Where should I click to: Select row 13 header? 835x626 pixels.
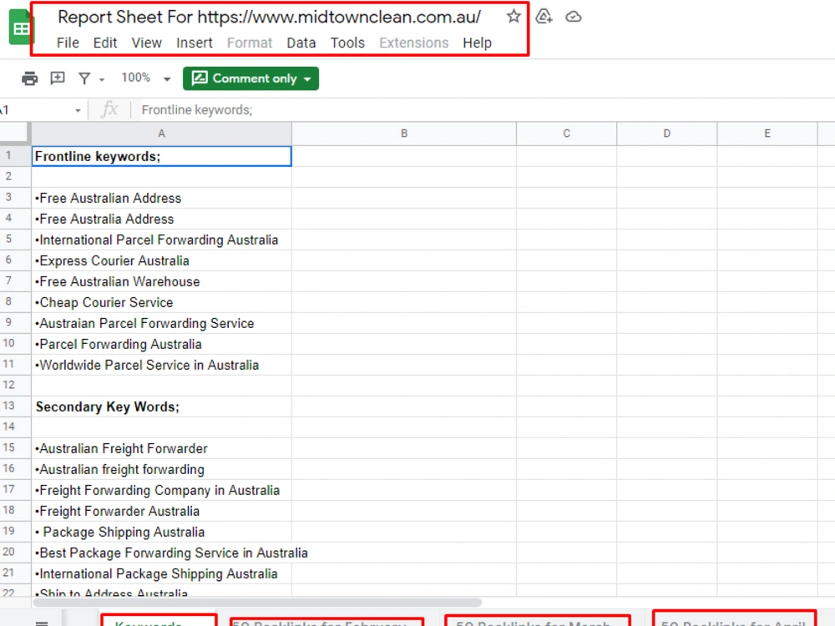[x=14, y=406]
